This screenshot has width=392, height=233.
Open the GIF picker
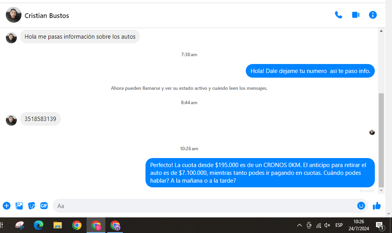click(x=44, y=206)
